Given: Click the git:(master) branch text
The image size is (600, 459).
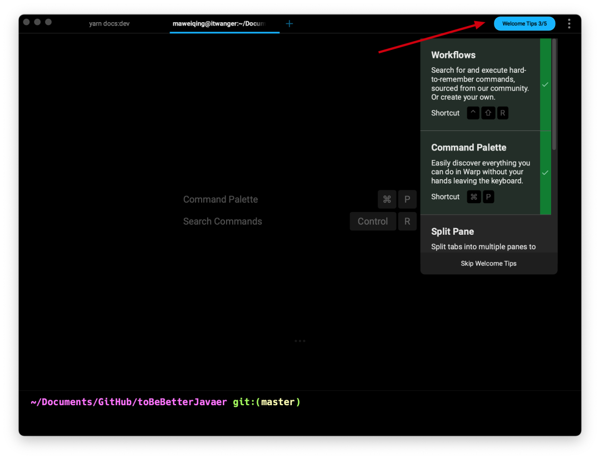Looking at the screenshot, I should click(x=267, y=402).
